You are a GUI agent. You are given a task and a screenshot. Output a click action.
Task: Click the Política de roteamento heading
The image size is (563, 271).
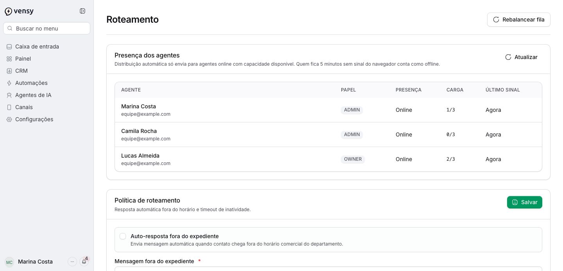click(x=147, y=200)
